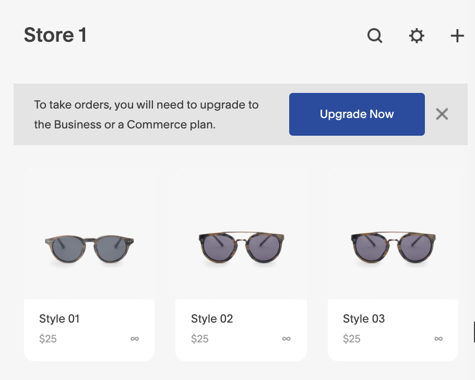Open the Style 03 sunglasses thumbnail
The height and width of the screenshot is (380, 475).
(x=393, y=248)
